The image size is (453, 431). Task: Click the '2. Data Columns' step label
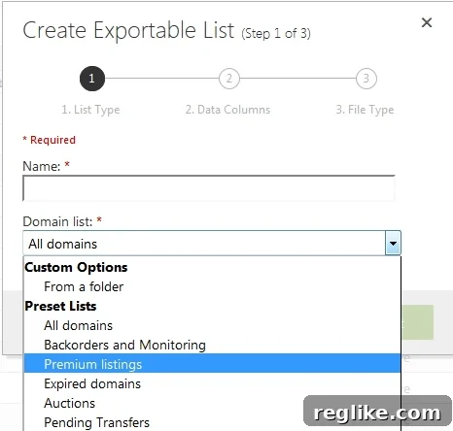click(x=227, y=110)
